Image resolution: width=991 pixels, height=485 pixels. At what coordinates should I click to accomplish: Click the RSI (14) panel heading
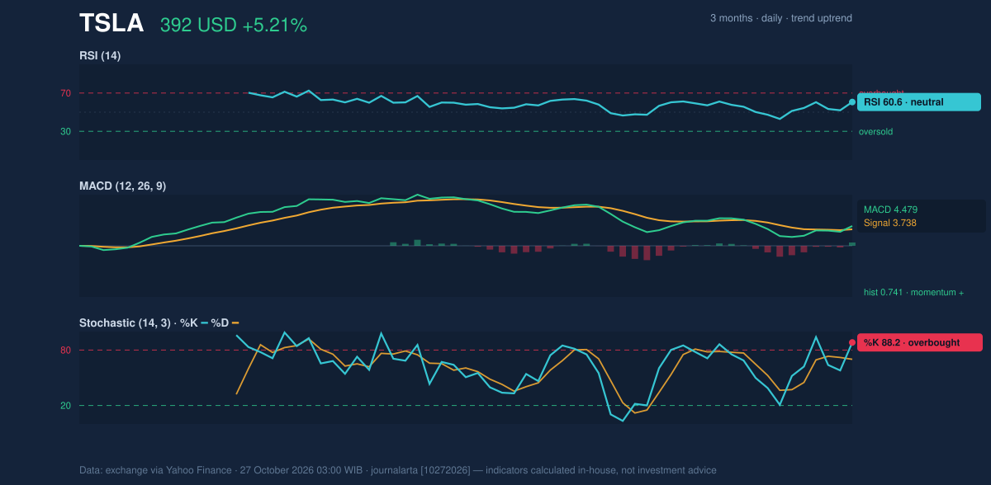click(100, 55)
